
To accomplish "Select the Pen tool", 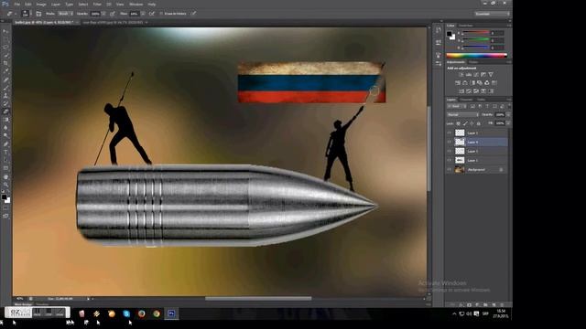I will (x=5, y=144).
